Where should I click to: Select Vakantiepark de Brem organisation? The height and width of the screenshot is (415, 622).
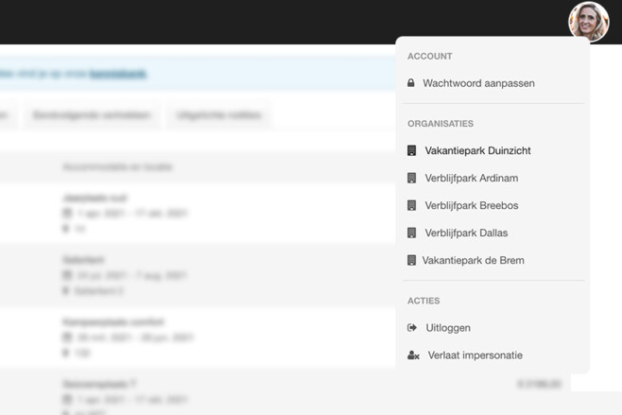click(473, 260)
